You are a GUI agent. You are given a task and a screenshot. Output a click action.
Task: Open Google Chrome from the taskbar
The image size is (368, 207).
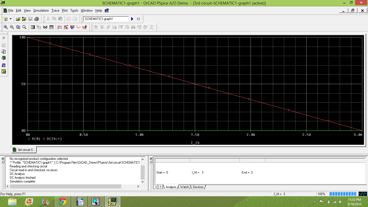(62, 201)
